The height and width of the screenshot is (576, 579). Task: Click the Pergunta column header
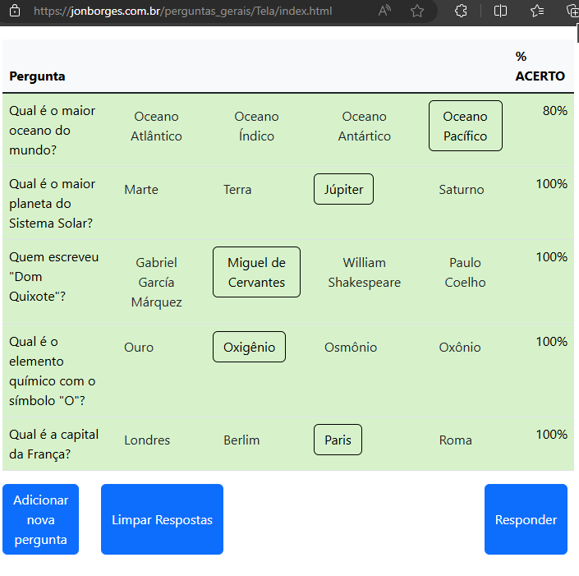coord(37,76)
